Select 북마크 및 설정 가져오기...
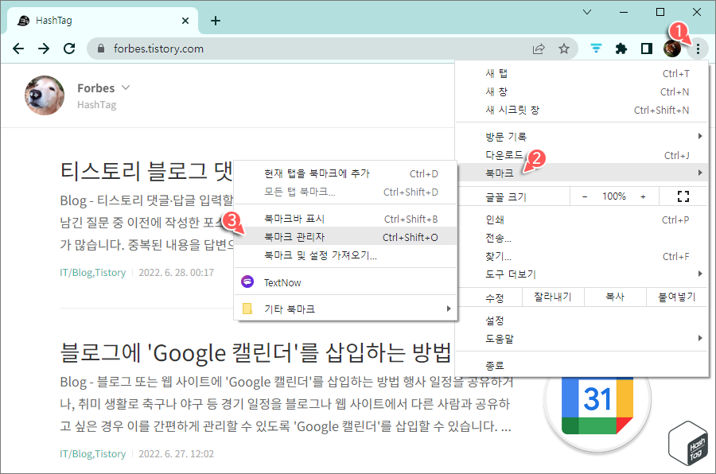 tap(346, 255)
